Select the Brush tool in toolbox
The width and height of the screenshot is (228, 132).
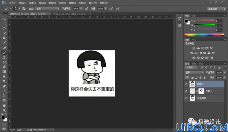coord(4,53)
